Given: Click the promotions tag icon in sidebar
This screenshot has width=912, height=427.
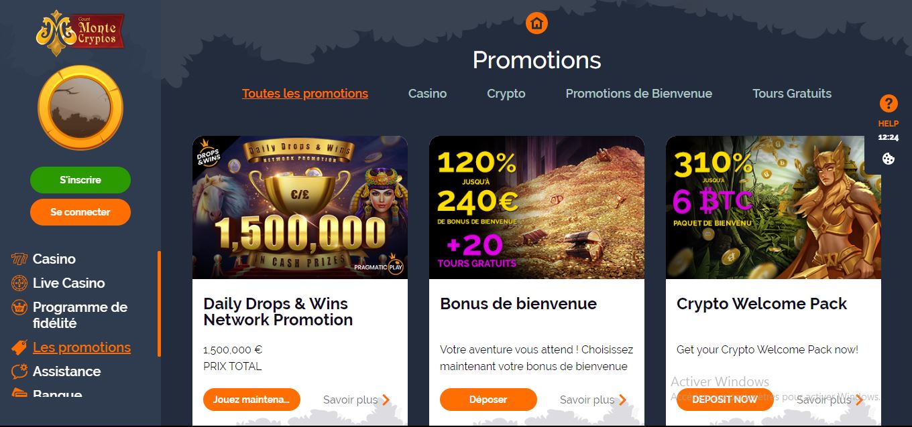Looking at the screenshot, I should (x=19, y=347).
